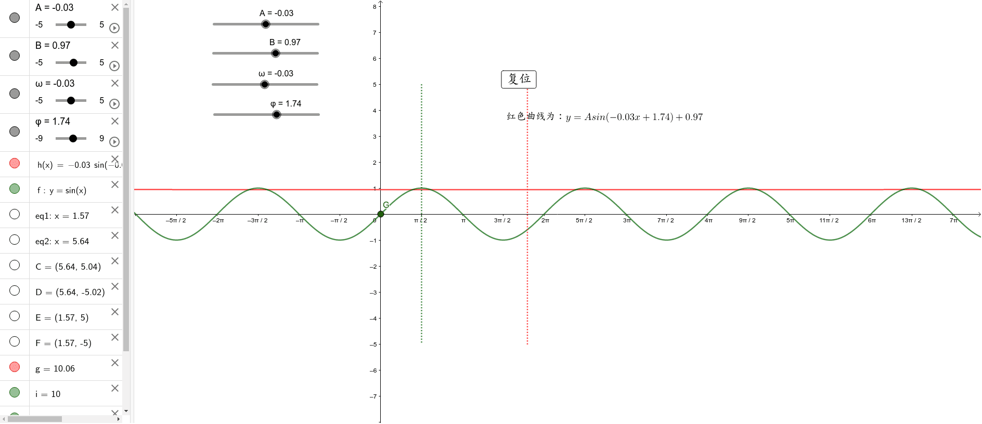The image size is (982, 424).
Task: Delete the h(x) function row
Action: click(x=115, y=158)
